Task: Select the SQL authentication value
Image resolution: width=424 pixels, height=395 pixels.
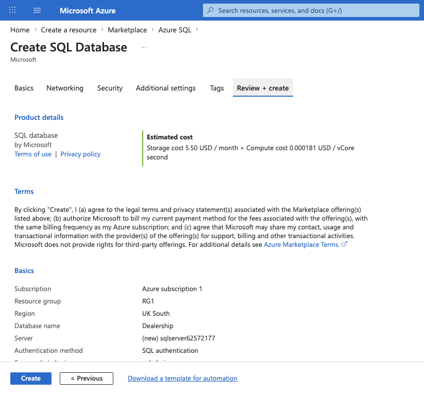Action: [x=170, y=350]
